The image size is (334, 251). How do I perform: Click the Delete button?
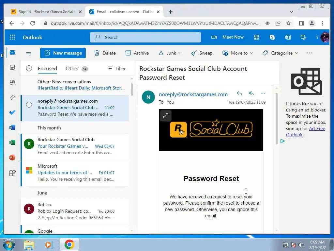coord(105,53)
